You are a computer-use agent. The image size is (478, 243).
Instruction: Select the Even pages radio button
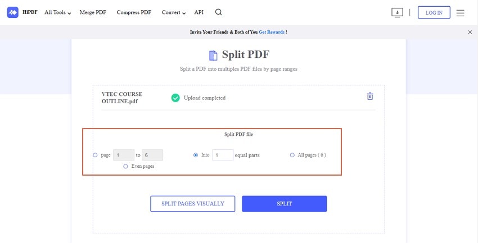pos(125,166)
